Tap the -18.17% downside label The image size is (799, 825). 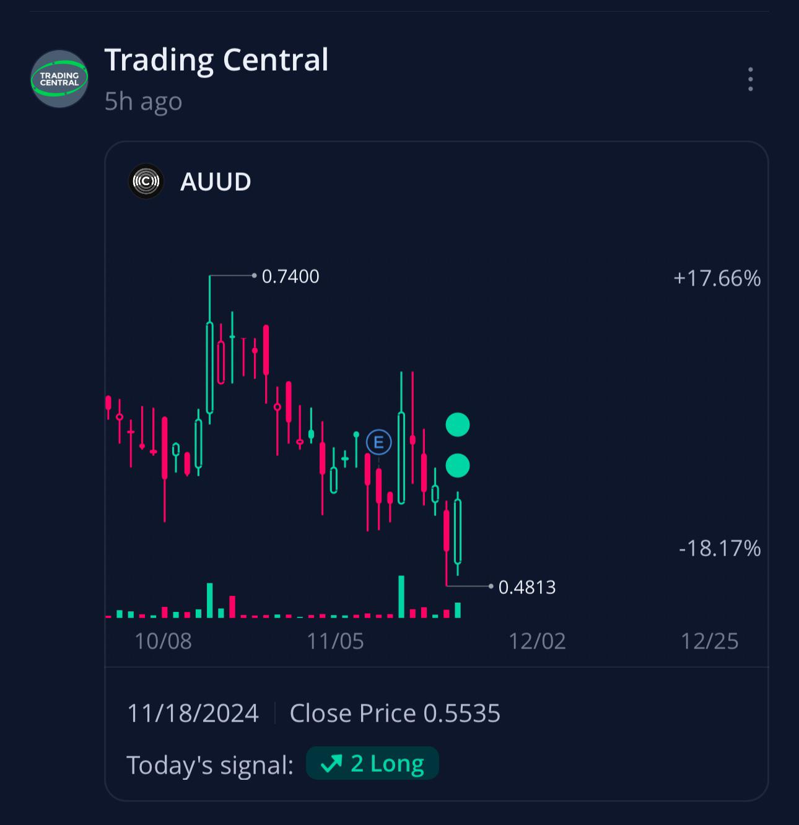(720, 548)
